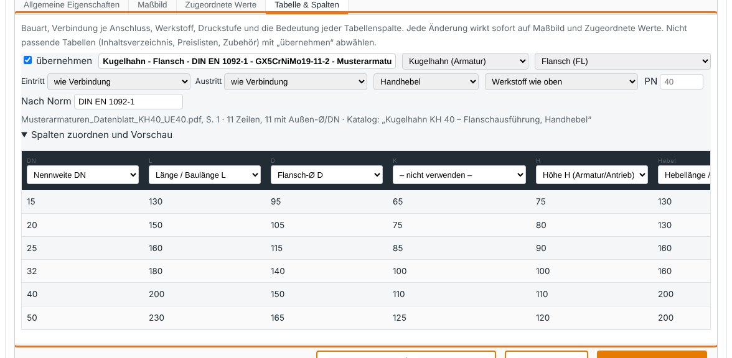The width and height of the screenshot is (732, 358).
Task: Open the Länge / Baulänge L column dropdown
Action: coord(204,175)
